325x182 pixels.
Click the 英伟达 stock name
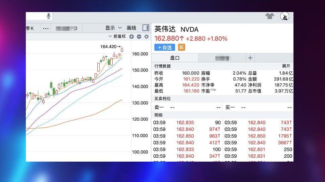click(x=165, y=29)
